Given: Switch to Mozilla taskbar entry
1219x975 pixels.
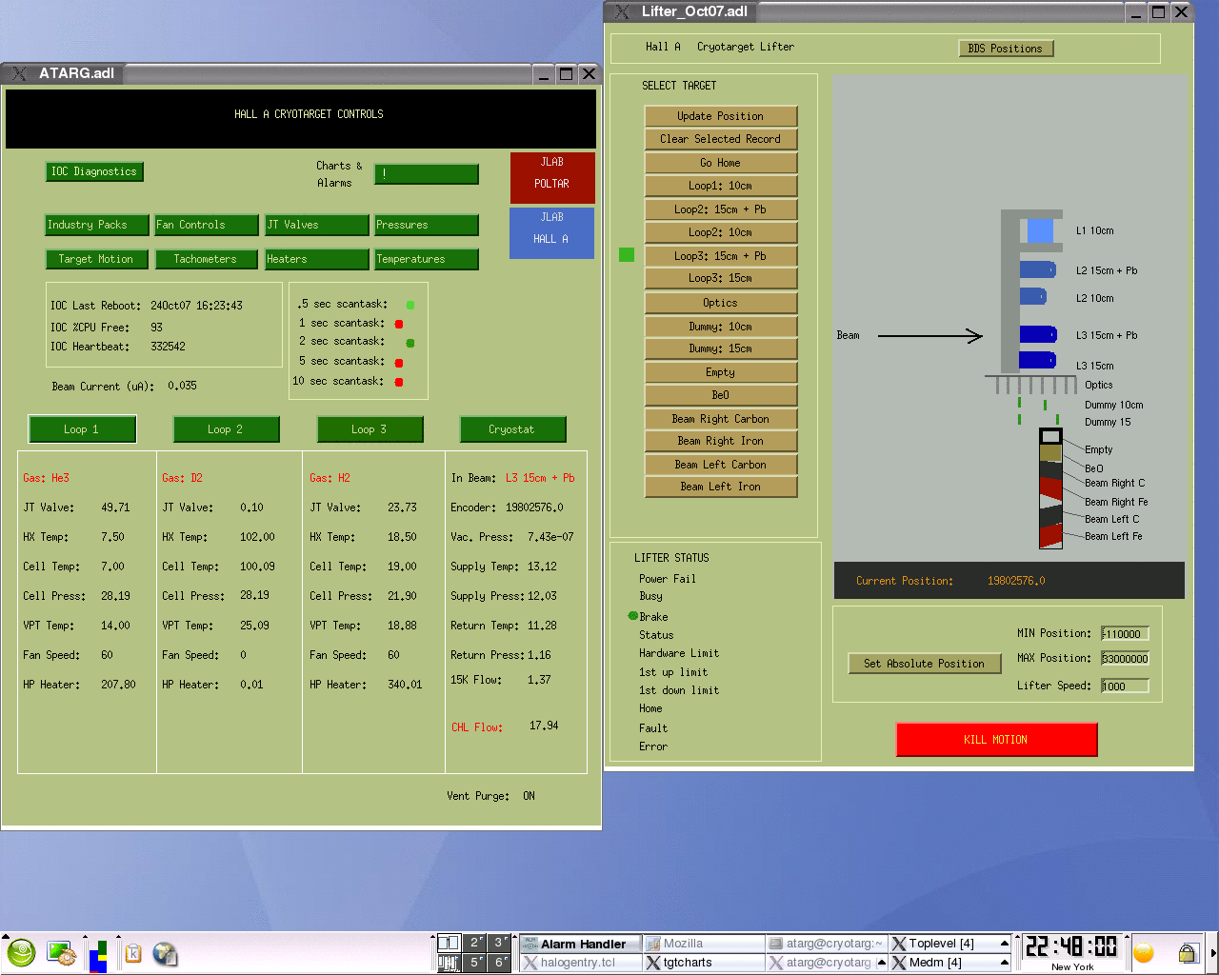Looking at the screenshot, I should point(703,944).
